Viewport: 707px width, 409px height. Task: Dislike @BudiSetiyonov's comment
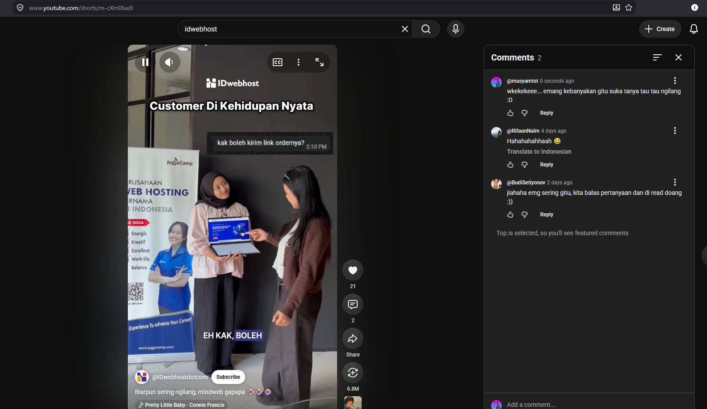524,215
